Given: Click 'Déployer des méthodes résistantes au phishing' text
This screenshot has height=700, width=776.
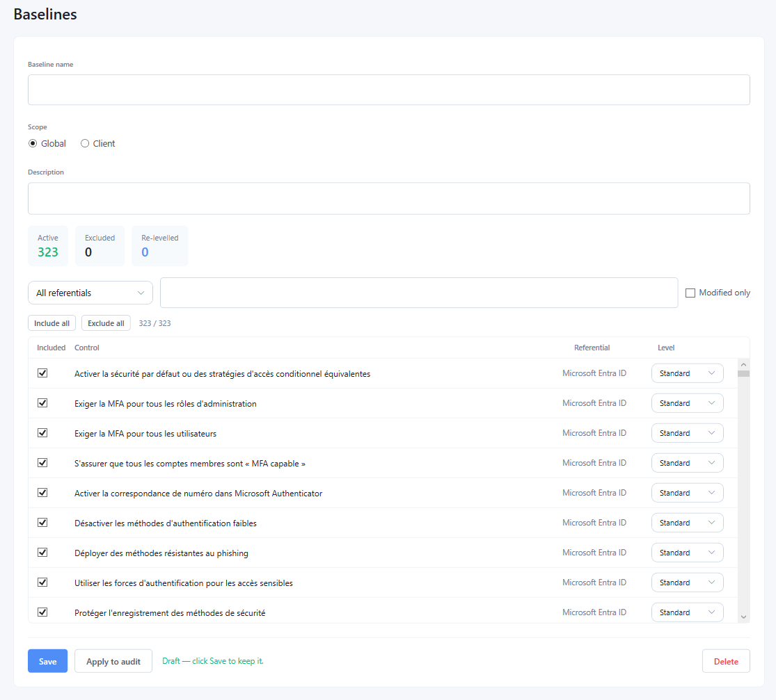Looking at the screenshot, I should click(161, 553).
